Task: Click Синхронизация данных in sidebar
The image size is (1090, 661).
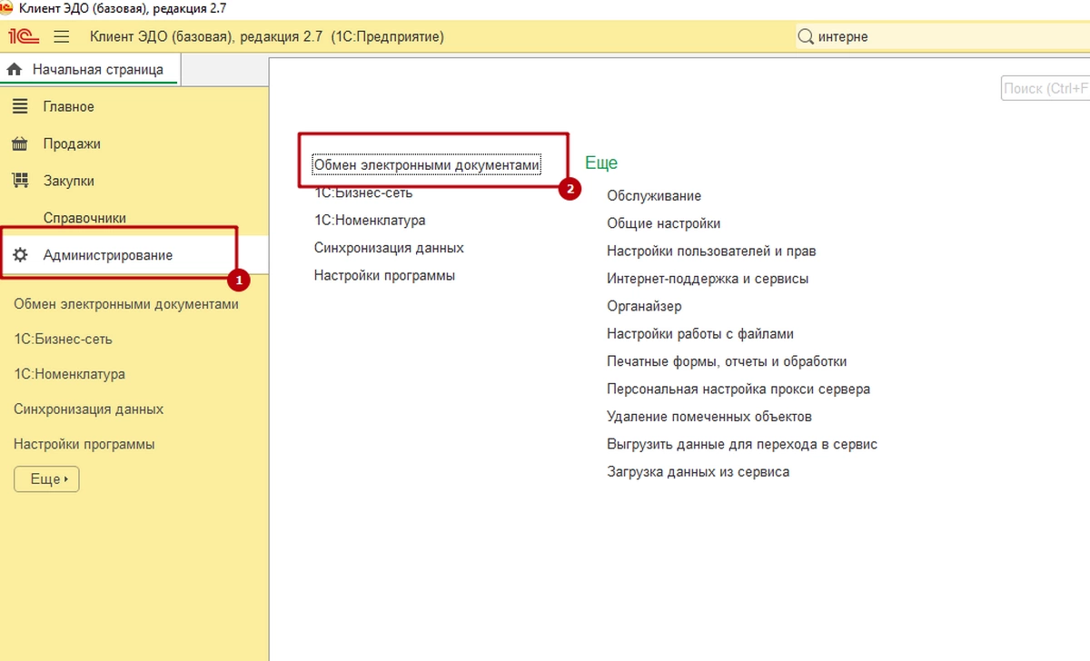Action: 88,409
